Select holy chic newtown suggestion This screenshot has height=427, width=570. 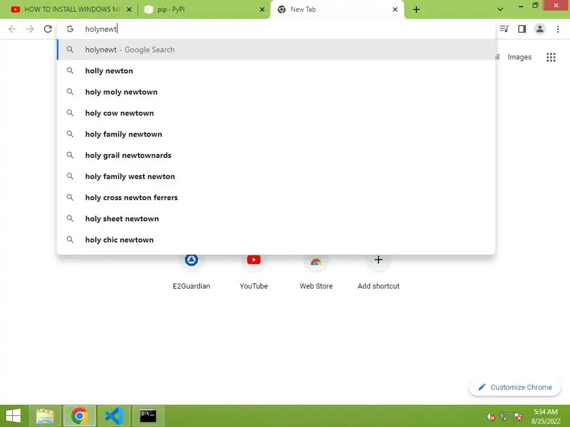[276, 240]
